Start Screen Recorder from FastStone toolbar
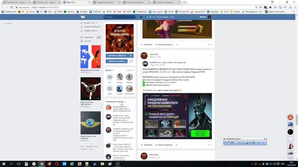The height and width of the screenshot is (167, 298). (x=254, y=142)
